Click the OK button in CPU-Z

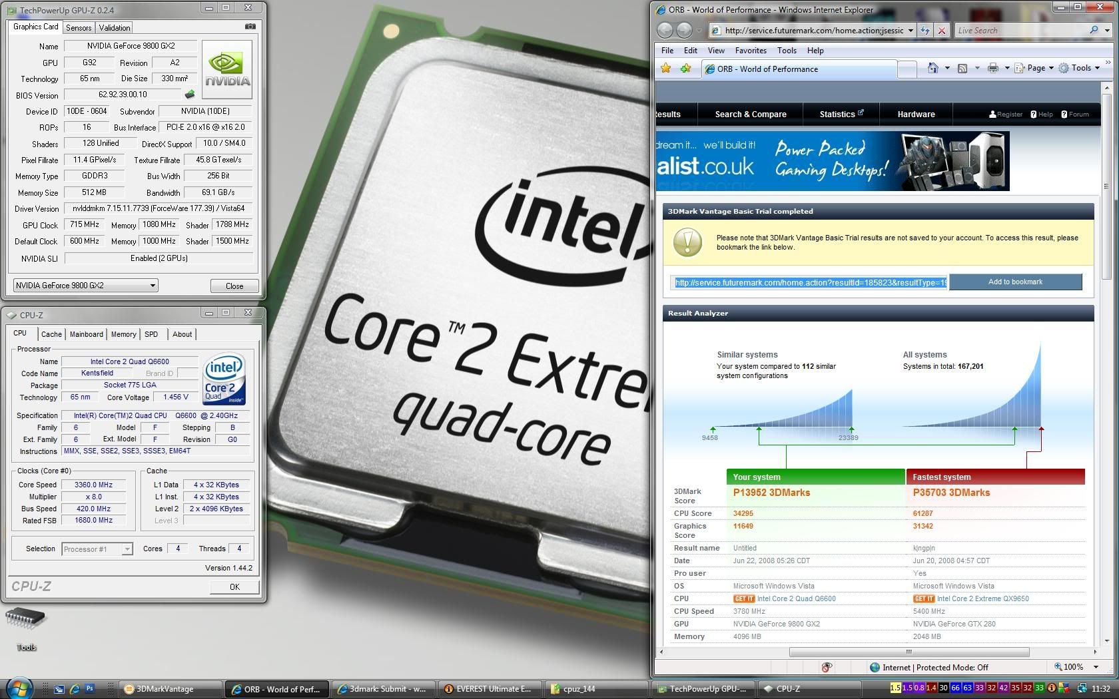pyautogui.click(x=234, y=586)
